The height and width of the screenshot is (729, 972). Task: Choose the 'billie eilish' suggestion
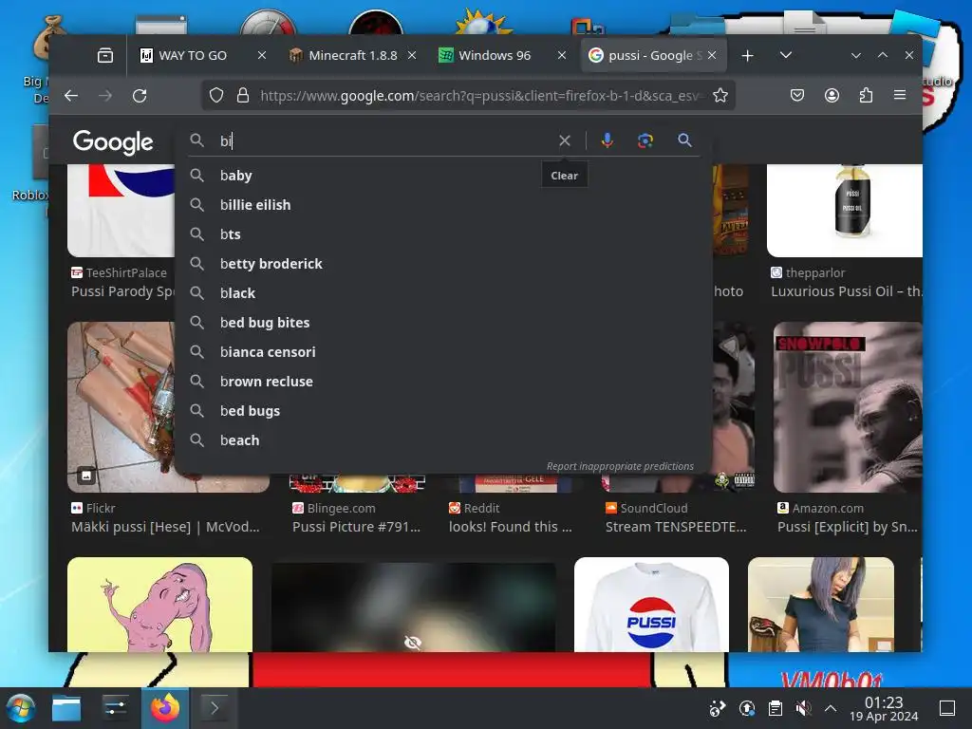pyautogui.click(x=442, y=205)
